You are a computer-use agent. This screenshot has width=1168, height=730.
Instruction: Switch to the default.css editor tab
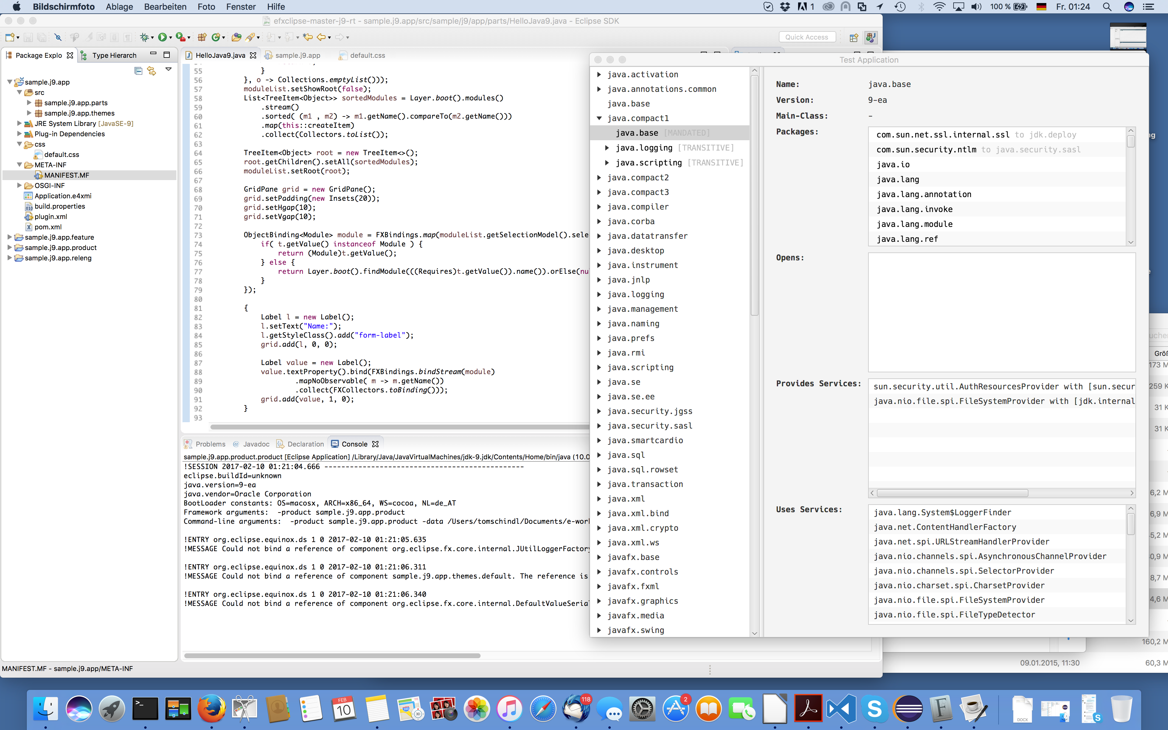(367, 56)
